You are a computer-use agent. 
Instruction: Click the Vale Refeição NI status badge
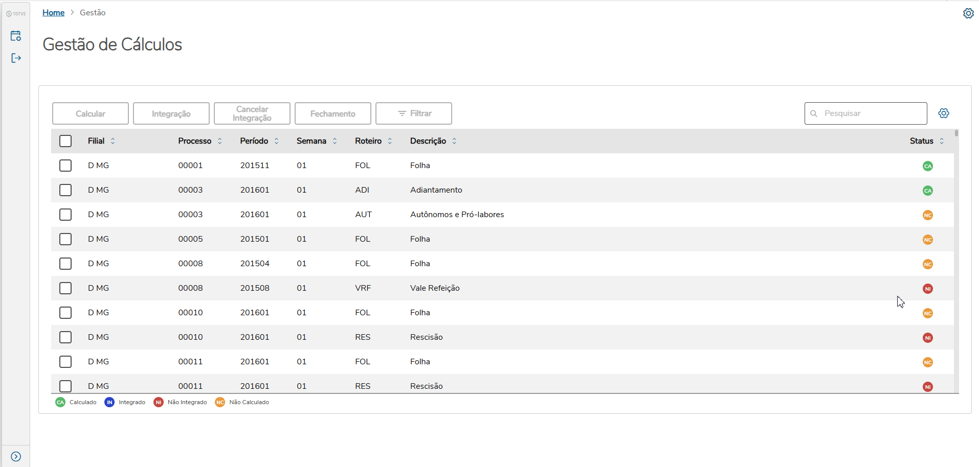click(927, 289)
